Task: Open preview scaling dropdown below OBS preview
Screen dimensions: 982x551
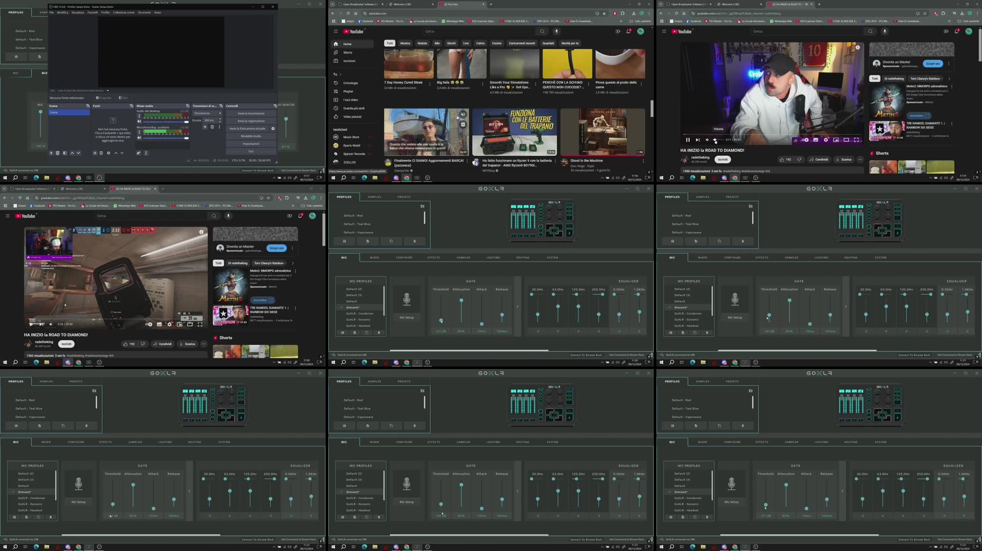Action: [x=107, y=91]
